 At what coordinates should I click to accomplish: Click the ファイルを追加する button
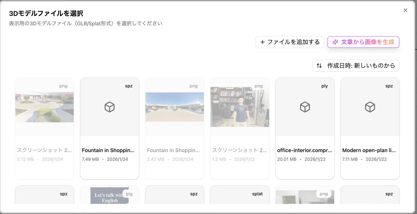(290, 42)
